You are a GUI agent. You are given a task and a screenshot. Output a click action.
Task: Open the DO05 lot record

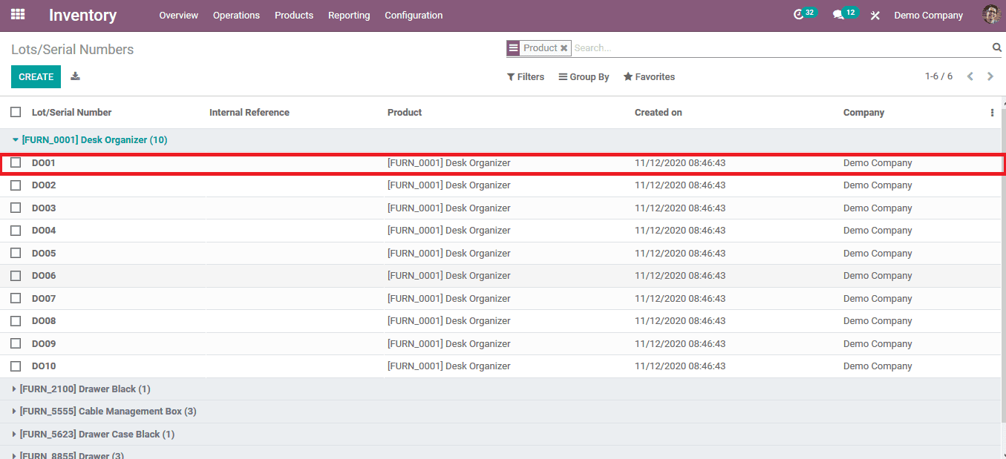click(44, 253)
